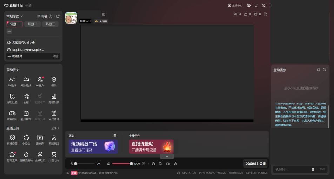Click the 其他怀旧 category tag

click(85, 21)
